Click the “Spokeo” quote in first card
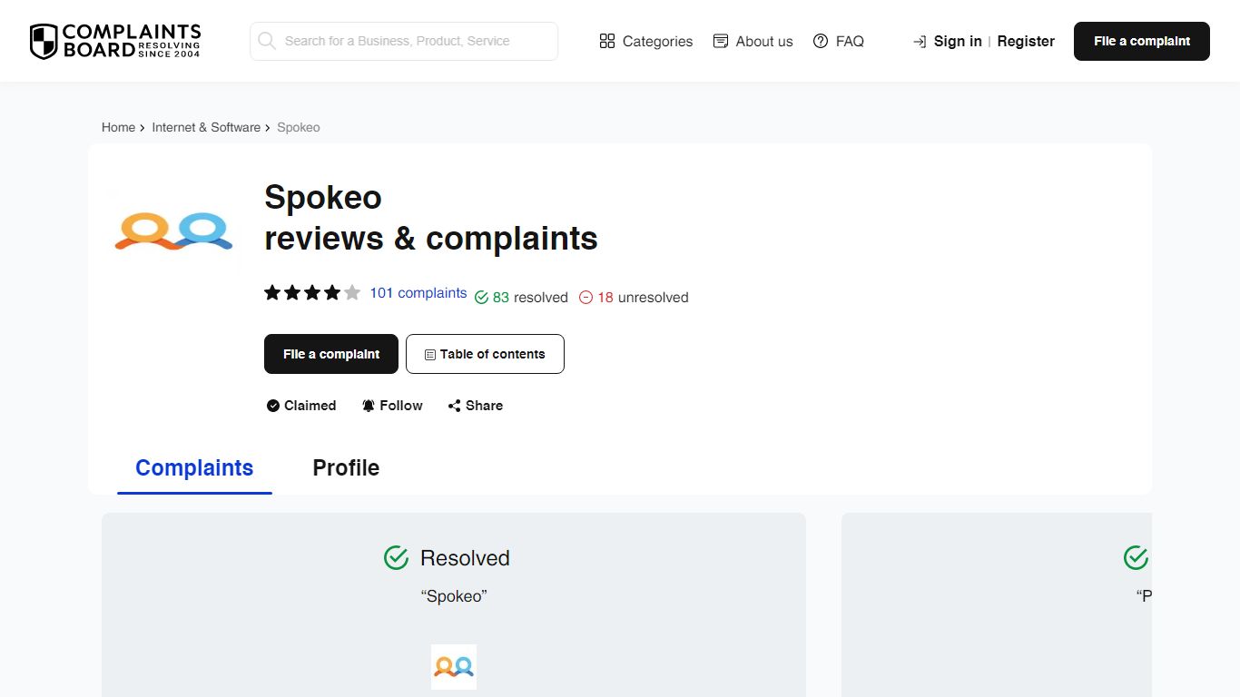Image resolution: width=1240 pixels, height=697 pixels. click(454, 596)
